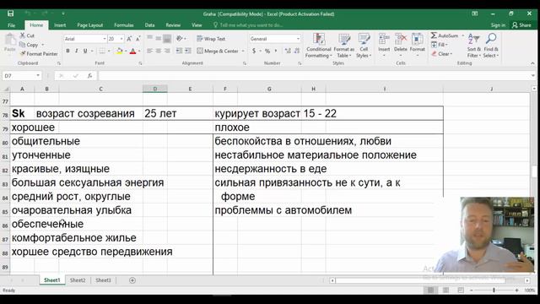540x304 pixels.
Task: Expand the Clear dropdown
Action: click(451, 54)
